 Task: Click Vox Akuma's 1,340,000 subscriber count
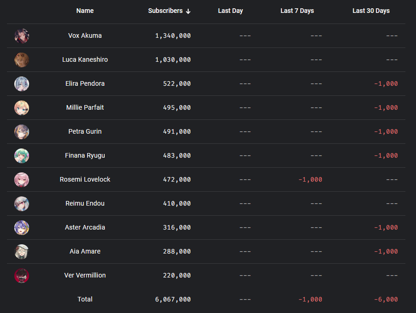pyautogui.click(x=173, y=35)
